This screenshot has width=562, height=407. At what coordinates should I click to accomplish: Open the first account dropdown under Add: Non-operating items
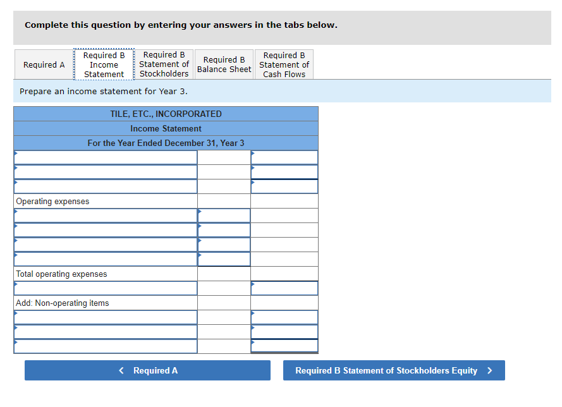(x=106, y=317)
